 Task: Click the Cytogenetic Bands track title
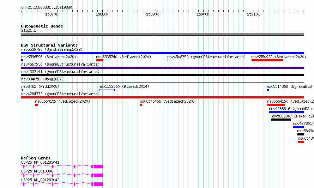(42, 26)
